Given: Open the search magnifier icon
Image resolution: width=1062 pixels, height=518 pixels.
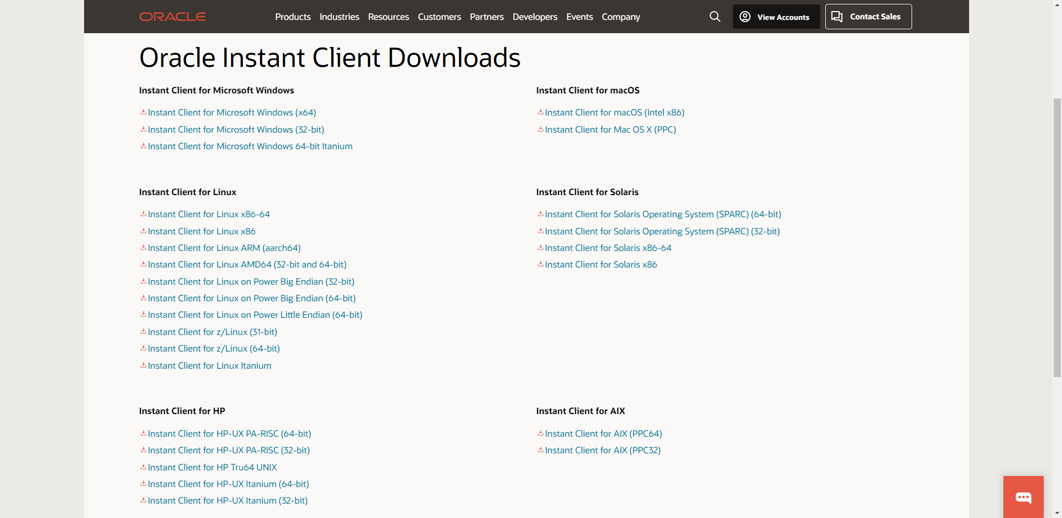Looking at the screenshot, I should tap(715, 17).
